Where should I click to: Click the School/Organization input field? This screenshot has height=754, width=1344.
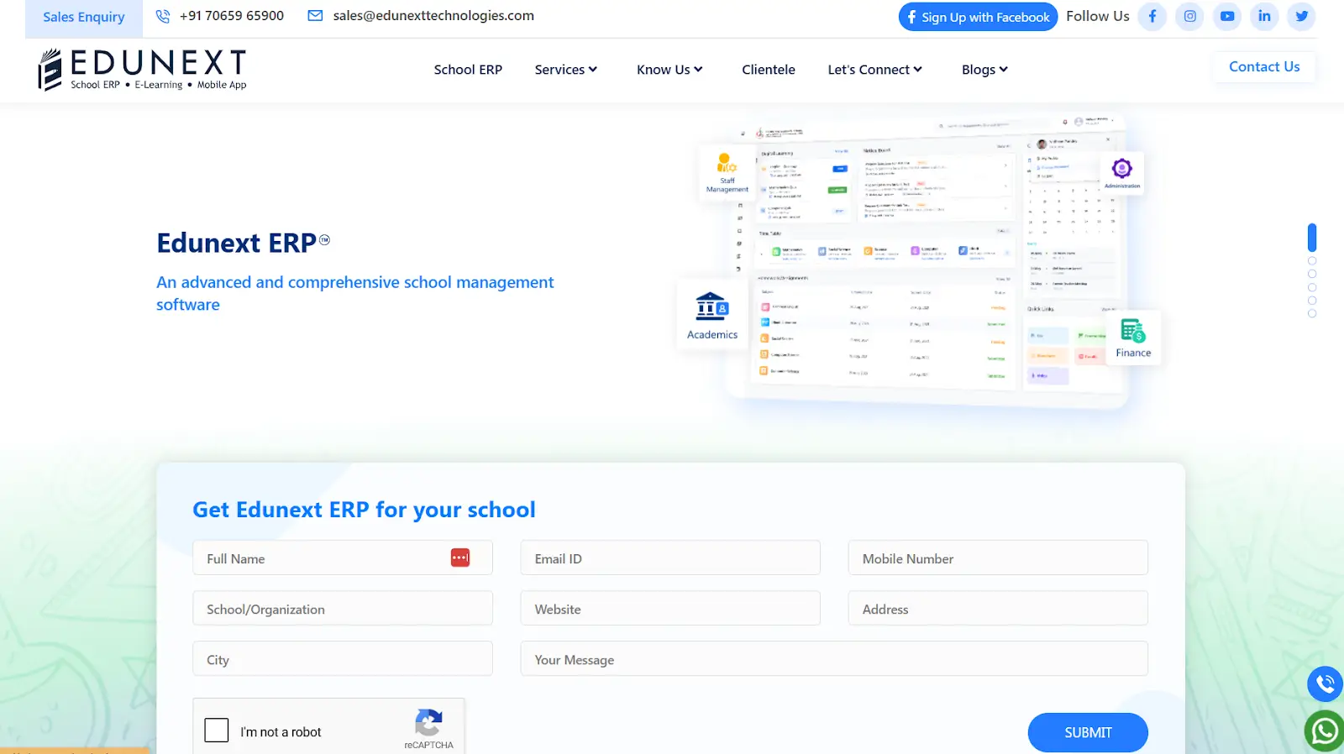pos(343,608)
